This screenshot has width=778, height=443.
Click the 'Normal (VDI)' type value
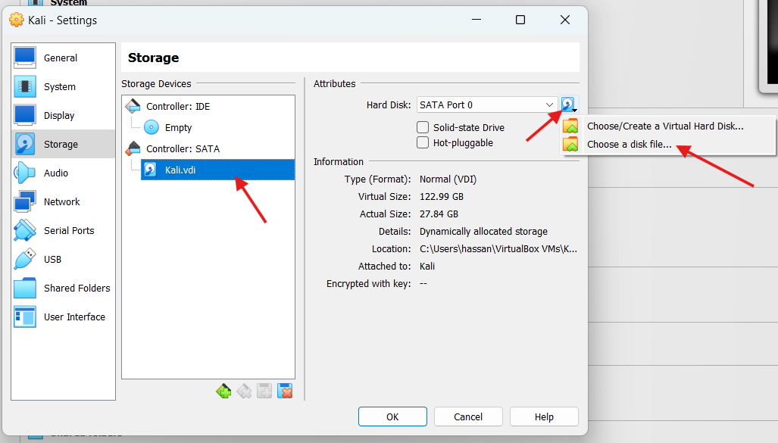pyautogui.click(x=448, y=179)
